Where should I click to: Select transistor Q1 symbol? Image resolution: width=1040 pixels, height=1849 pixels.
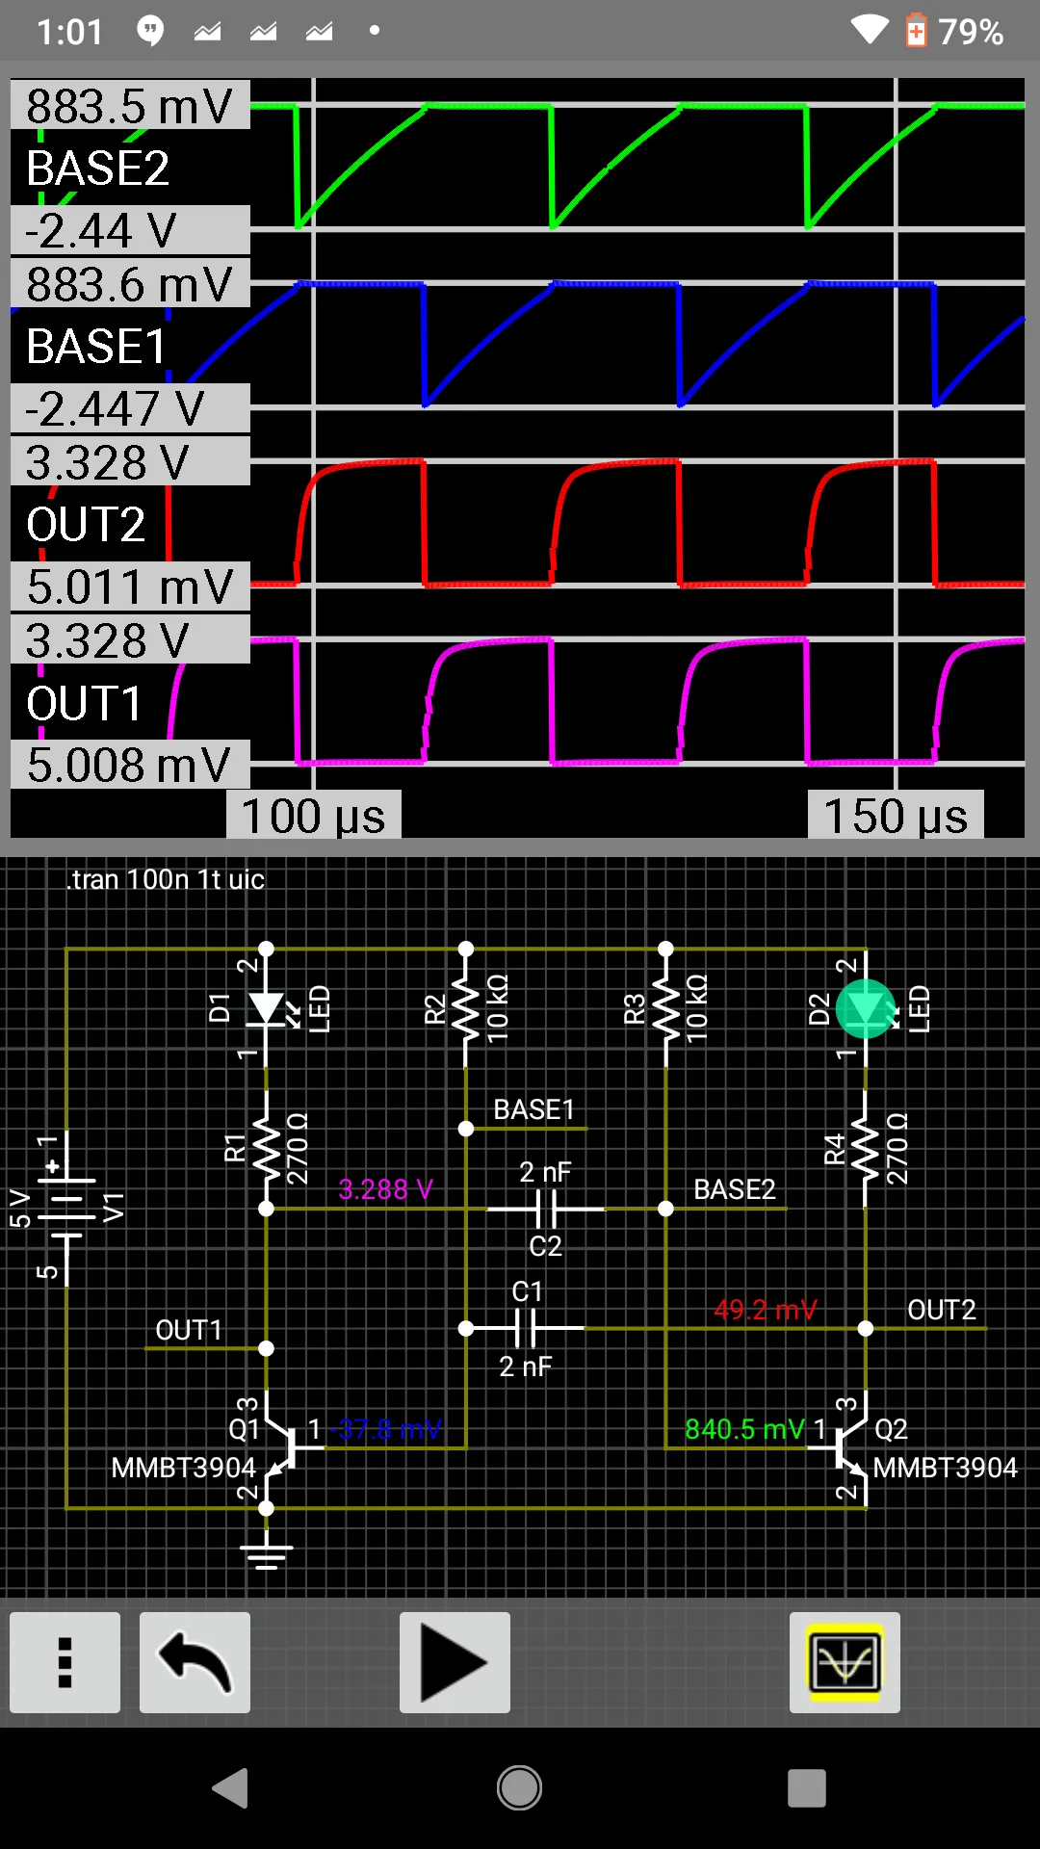(284, 1448)
